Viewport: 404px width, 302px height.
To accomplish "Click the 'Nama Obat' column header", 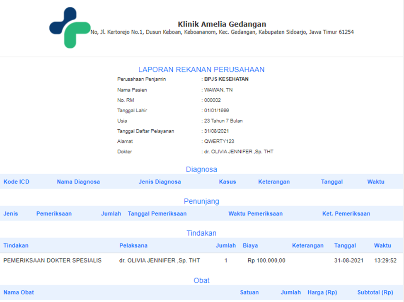I will point(19,292).
